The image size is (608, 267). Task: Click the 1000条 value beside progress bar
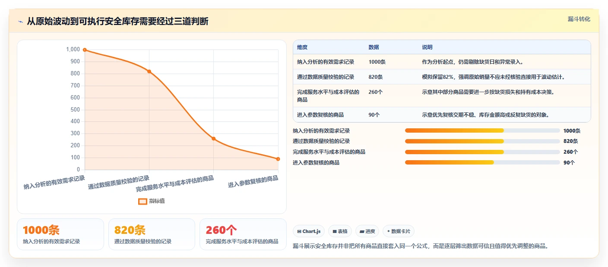[x=572, y=130]
